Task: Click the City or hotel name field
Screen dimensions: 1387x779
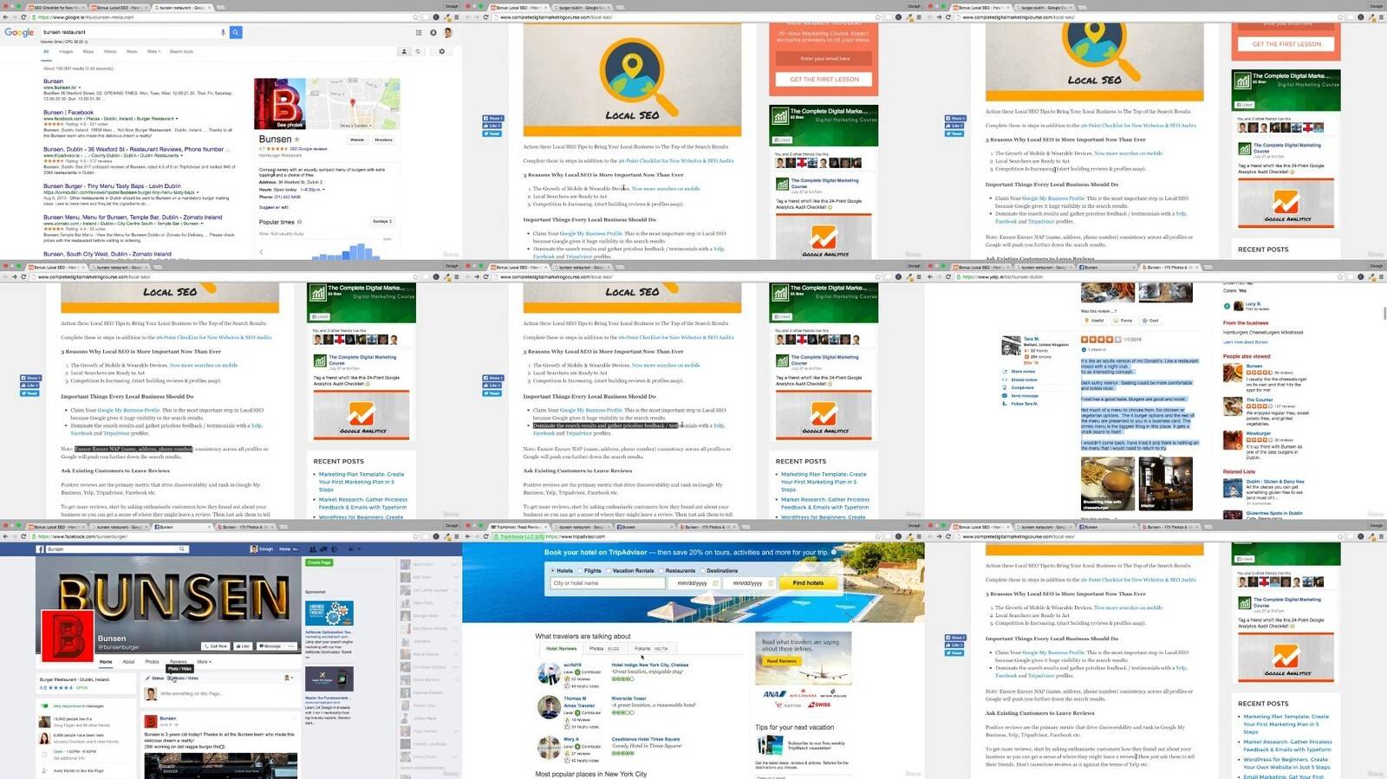Action: (x=607, y=583)
